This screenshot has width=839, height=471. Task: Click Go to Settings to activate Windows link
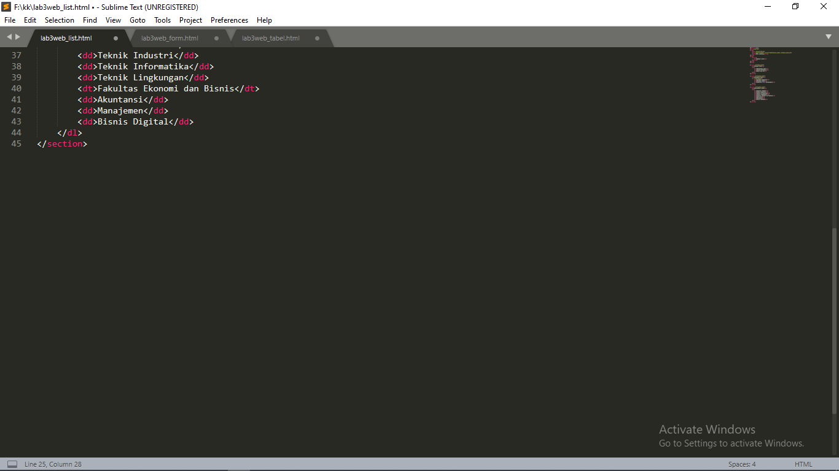coord(731,443)
